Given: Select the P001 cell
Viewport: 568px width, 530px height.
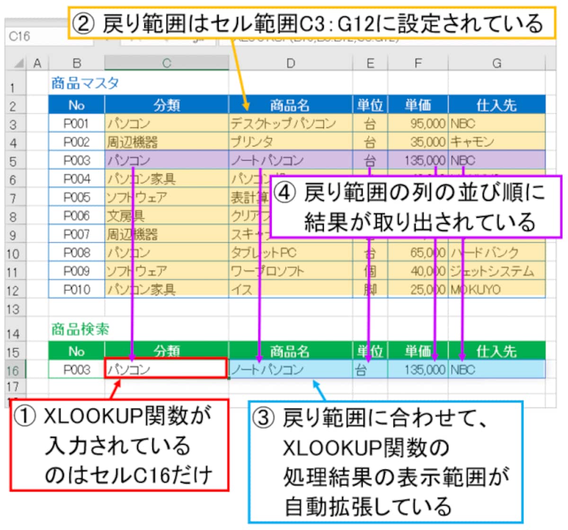Looking at the screenshot, I should click(x=77, y=124).
